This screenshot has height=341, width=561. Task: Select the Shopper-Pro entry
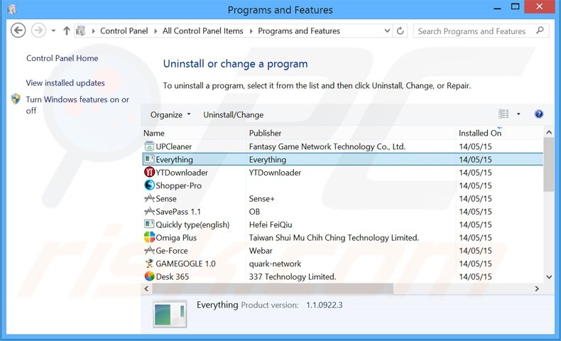pyautogui.click(x=178, y=185)
